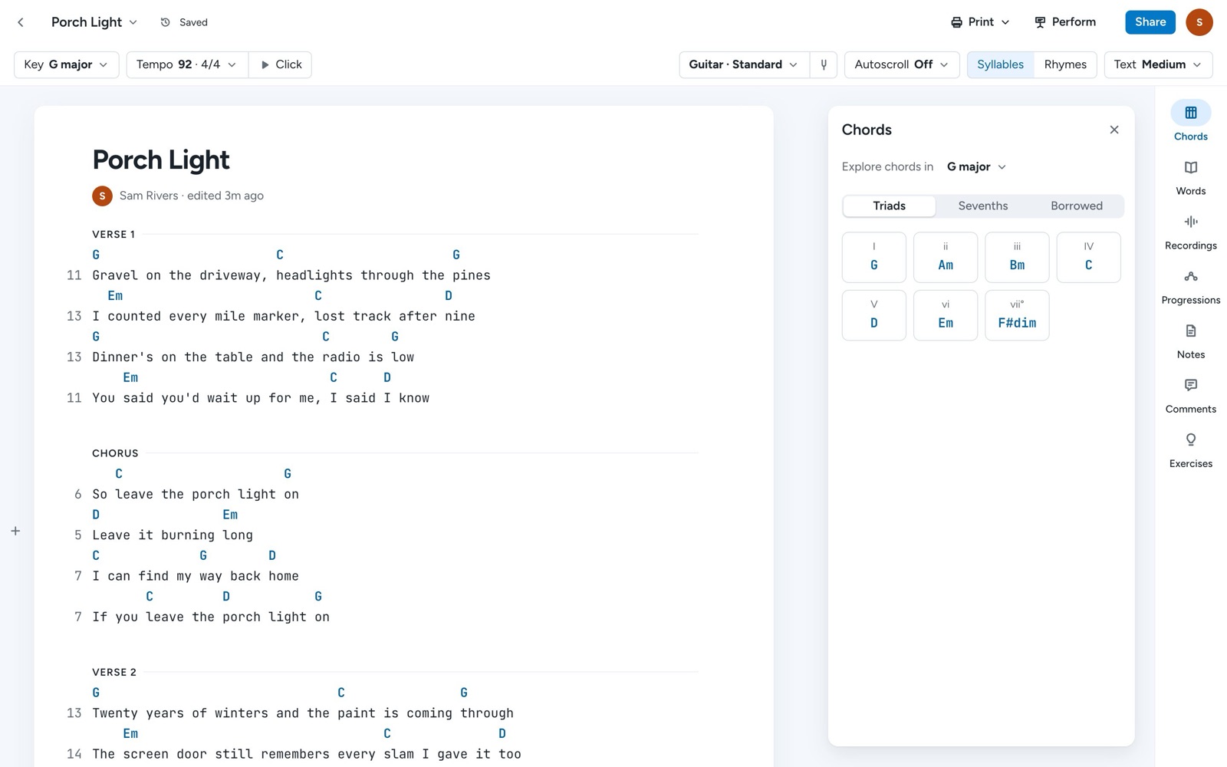Open the user avatar menu
Image resolution: width=1227 pixels, height=767 pixels.
1199,22
